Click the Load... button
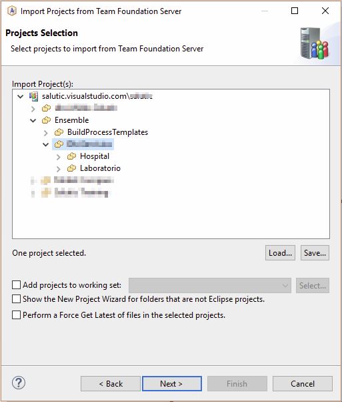 coord(280,253)
